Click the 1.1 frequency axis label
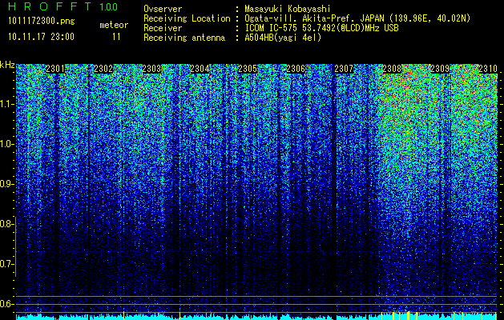The image size is (504, 320). pyautogui.click(x=6, y=104)
